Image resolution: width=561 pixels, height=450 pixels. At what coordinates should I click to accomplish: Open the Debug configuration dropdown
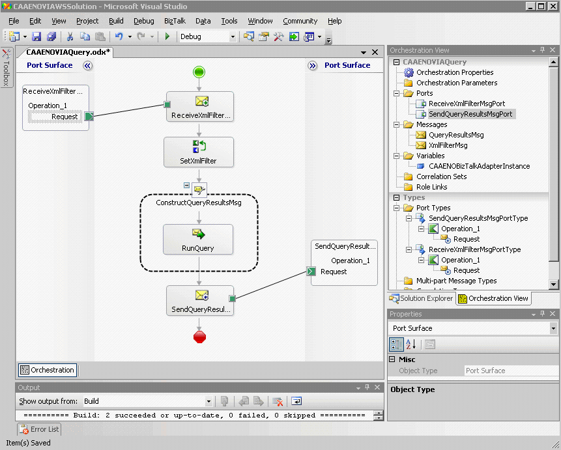[x=233, y=36]
